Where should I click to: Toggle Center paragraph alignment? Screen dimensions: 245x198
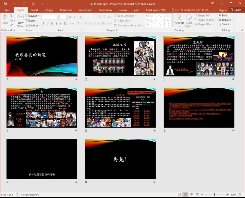(x=90, y=24)
